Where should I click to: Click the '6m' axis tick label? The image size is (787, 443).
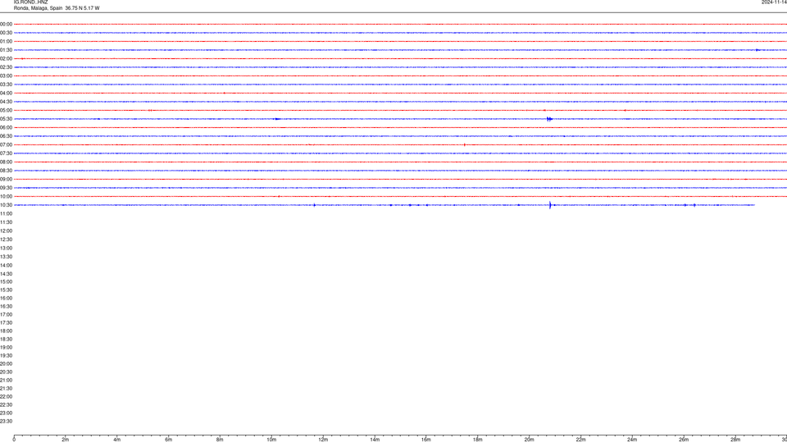click(169, 440)
